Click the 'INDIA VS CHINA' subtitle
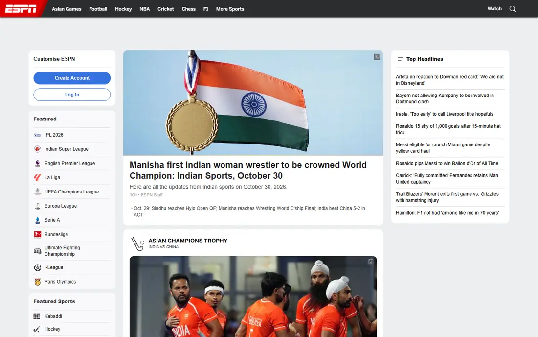The image size is (538, 337). 163,247
